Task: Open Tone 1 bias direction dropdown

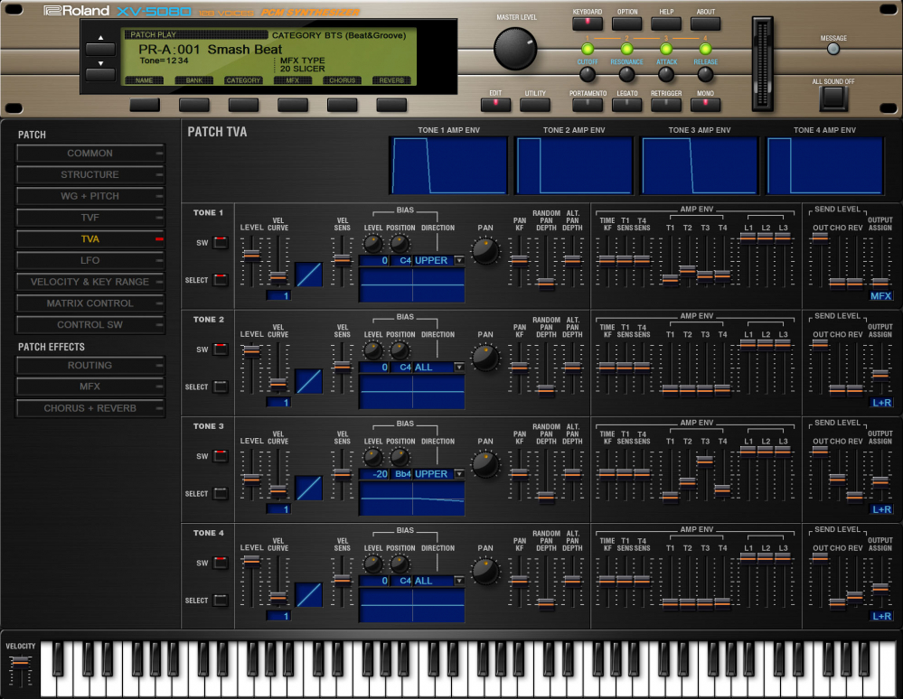Action: (x=459, y=261)
